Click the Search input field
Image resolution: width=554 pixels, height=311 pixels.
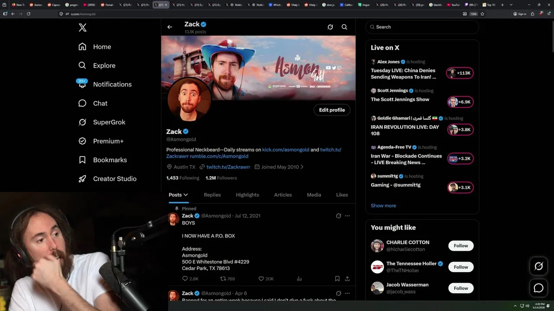[422, 27]
